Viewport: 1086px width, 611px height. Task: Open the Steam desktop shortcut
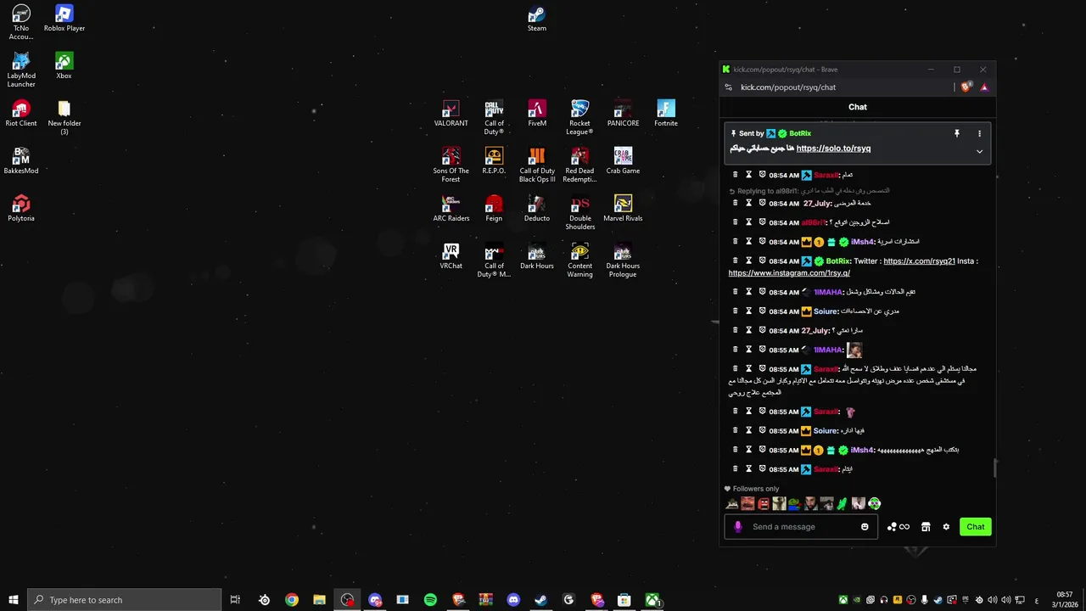pyautogui.click(x=536, y=19)
